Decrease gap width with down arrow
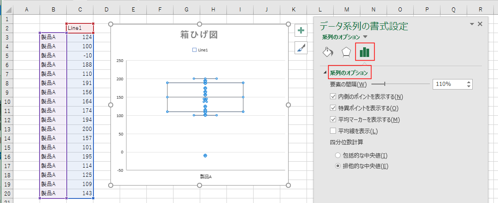The image size is (498, 203). [x=469, y=86]
